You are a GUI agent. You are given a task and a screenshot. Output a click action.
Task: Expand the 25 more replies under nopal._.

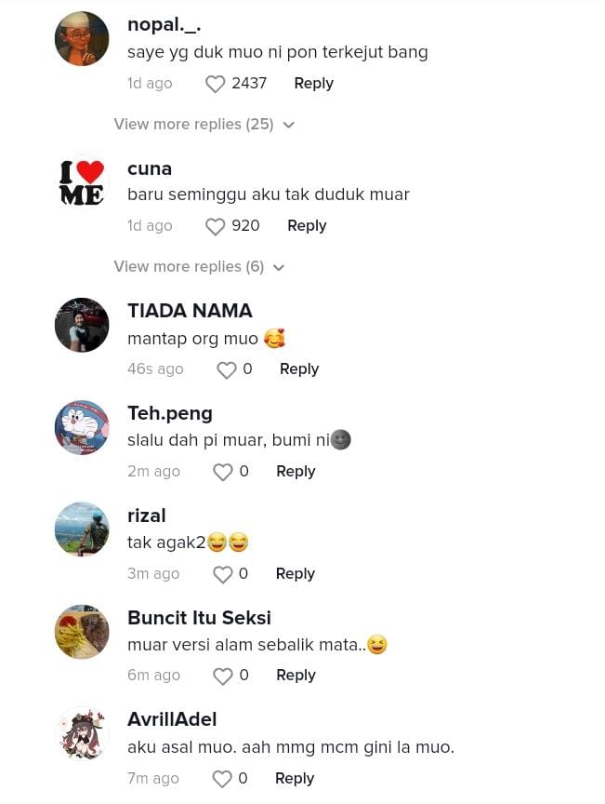point(204,125)
